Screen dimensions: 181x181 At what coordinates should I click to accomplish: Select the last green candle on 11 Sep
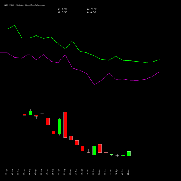click(x=129, y=154)
